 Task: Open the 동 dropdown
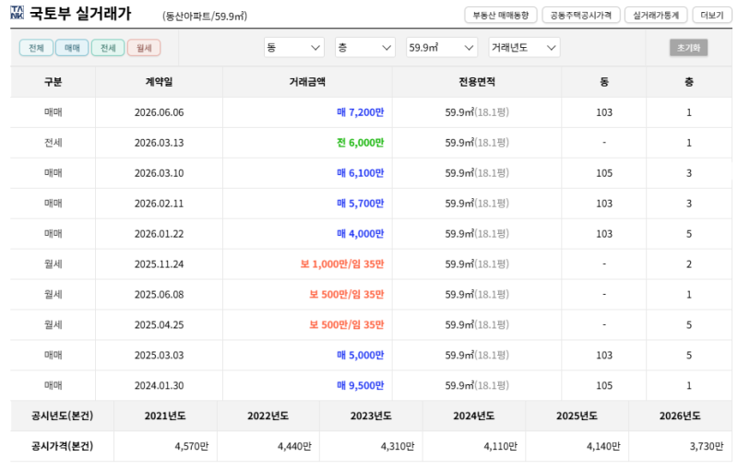click(294, 48)
